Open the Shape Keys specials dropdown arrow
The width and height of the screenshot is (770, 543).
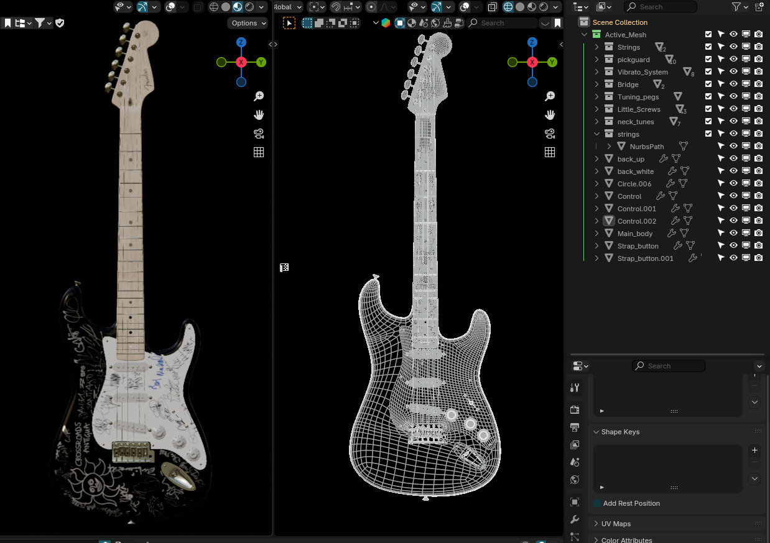click(x=754, y=479)
